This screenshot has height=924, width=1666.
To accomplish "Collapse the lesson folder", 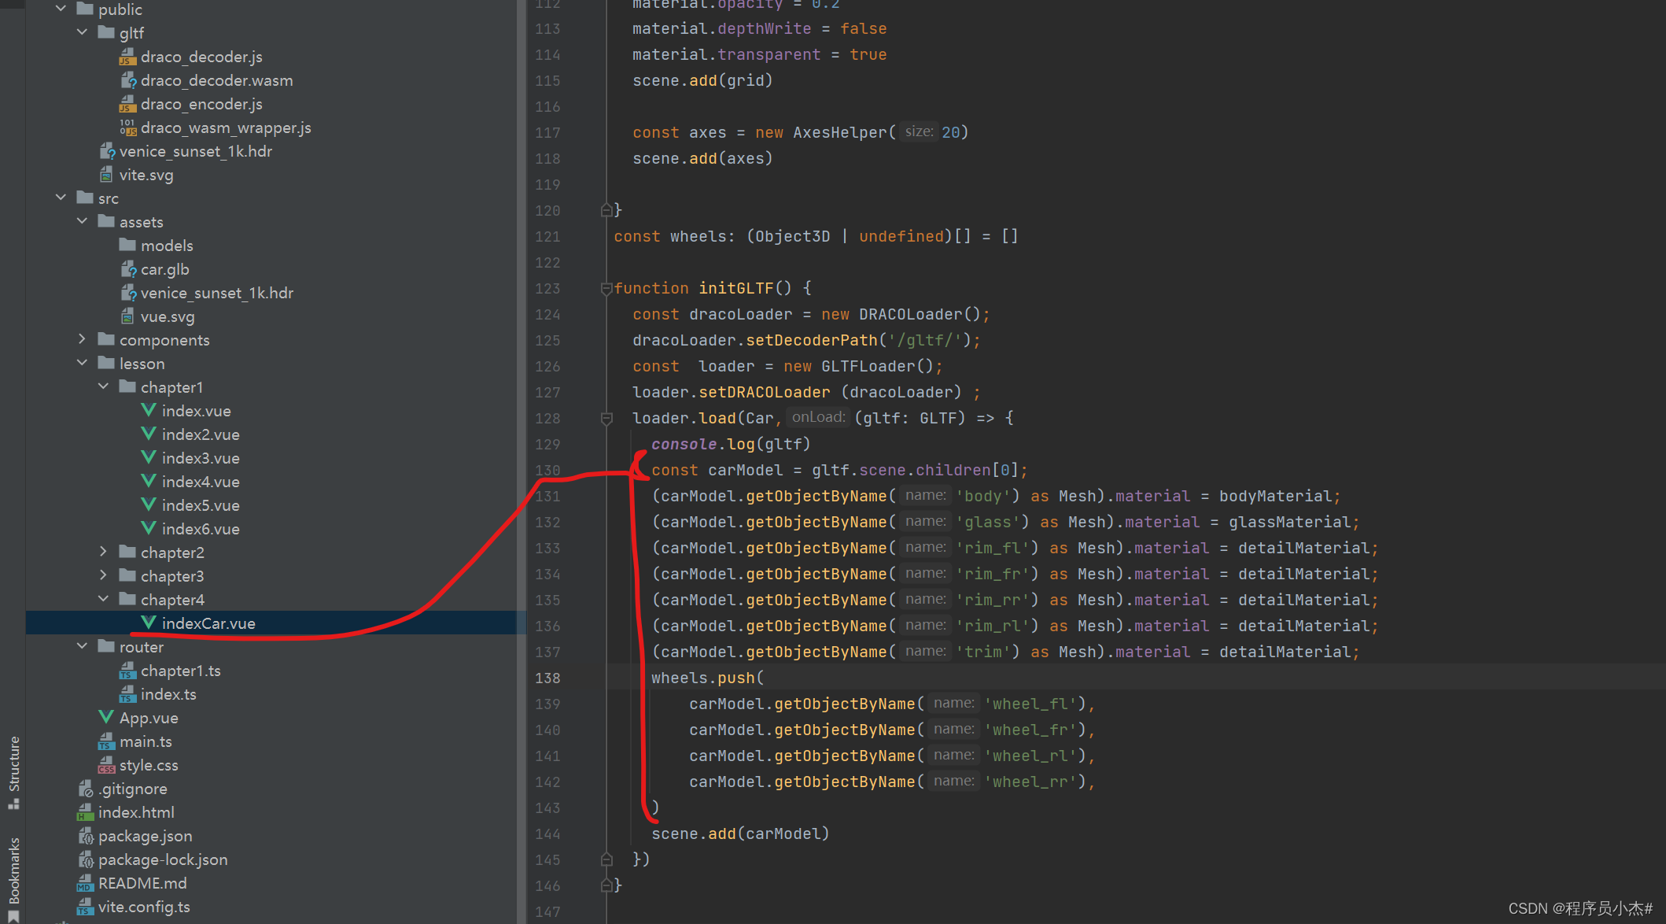I will pos(82,363).
